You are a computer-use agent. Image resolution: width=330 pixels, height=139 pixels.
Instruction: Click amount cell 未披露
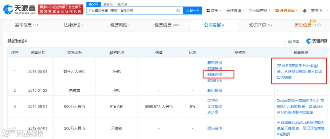coord(75,91)
